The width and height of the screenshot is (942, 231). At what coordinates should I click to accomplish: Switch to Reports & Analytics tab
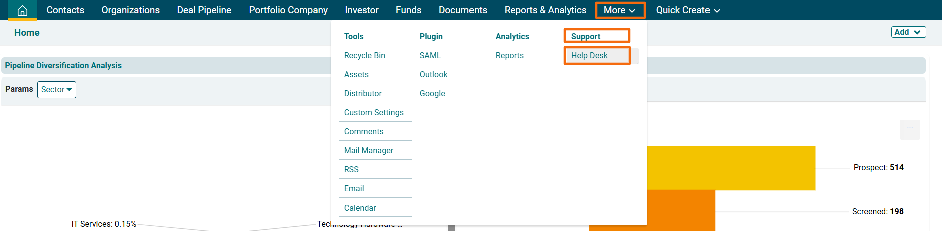pyautogui.click(x=545, y=10)
